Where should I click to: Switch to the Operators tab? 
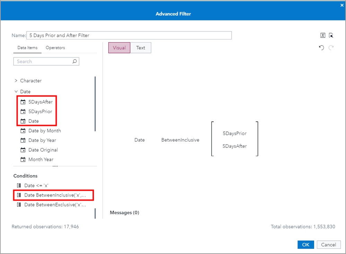55,48
